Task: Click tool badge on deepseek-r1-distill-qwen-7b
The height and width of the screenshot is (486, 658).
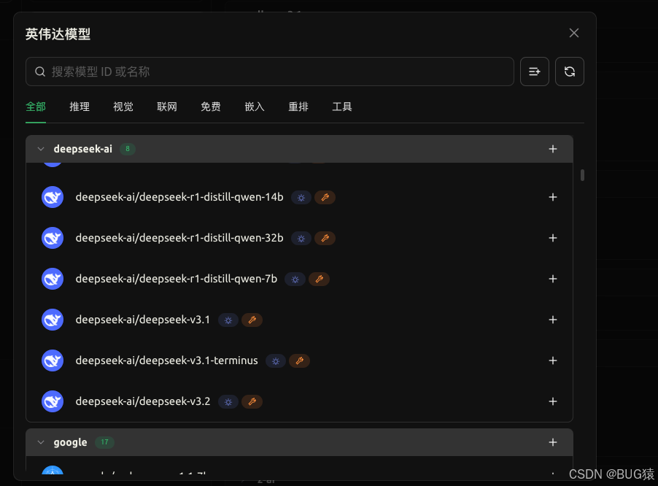Action: 319,279
